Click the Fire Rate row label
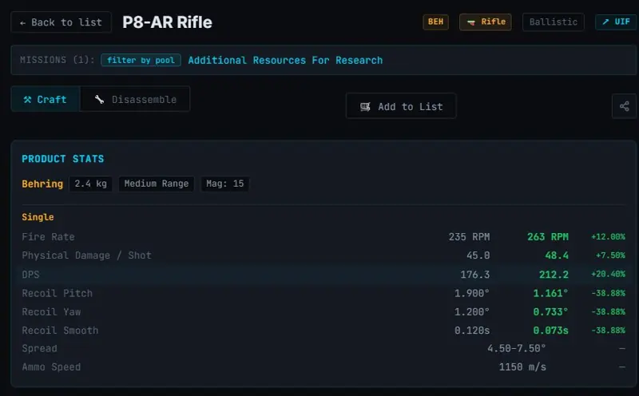The height and width of the screenshot is (396, 639). [48, 236]
